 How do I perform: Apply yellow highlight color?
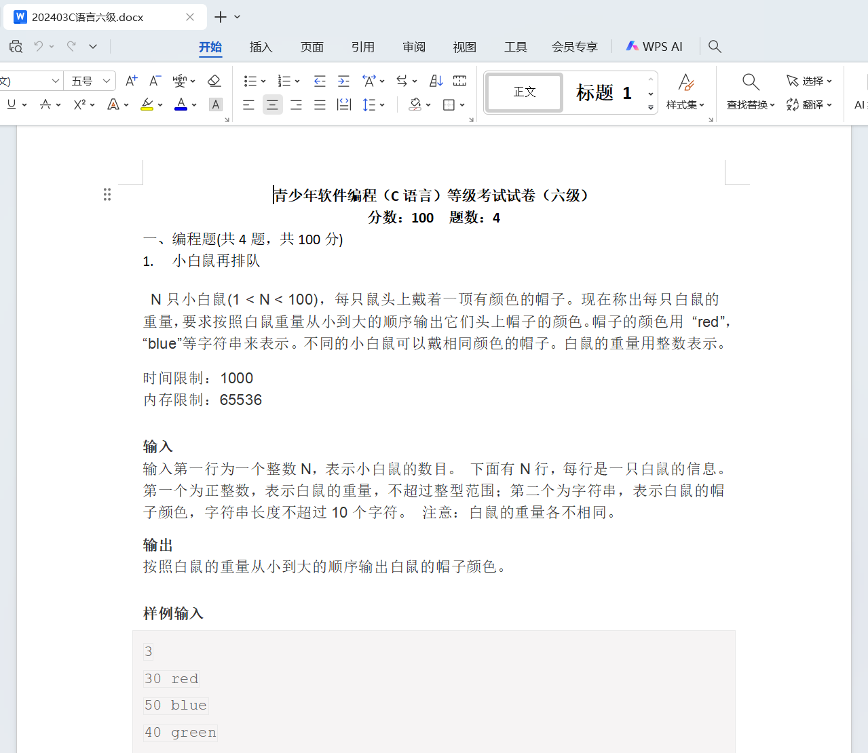tap(147, 104)
